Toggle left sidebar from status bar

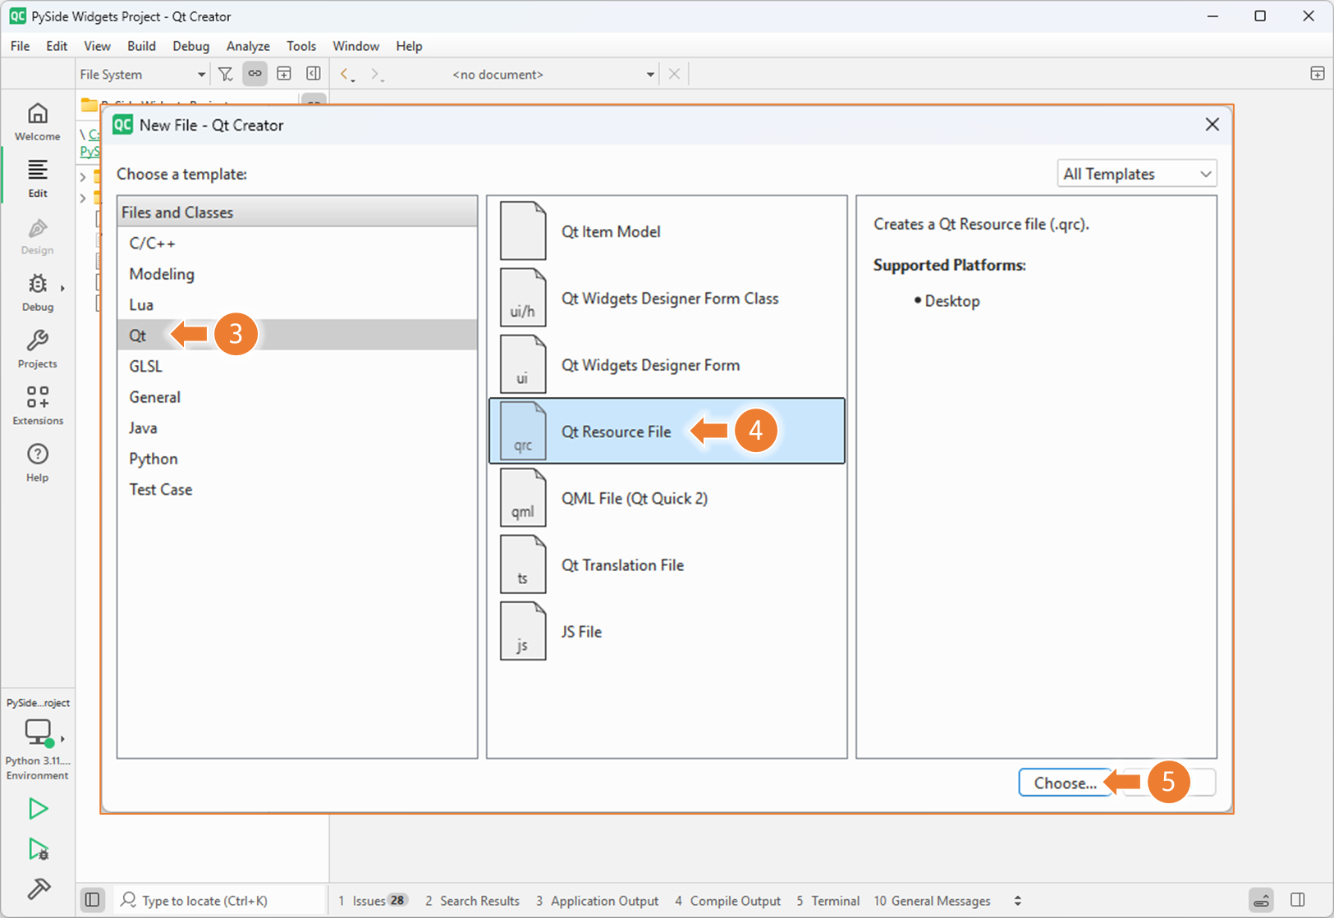[x=93, y=900]
